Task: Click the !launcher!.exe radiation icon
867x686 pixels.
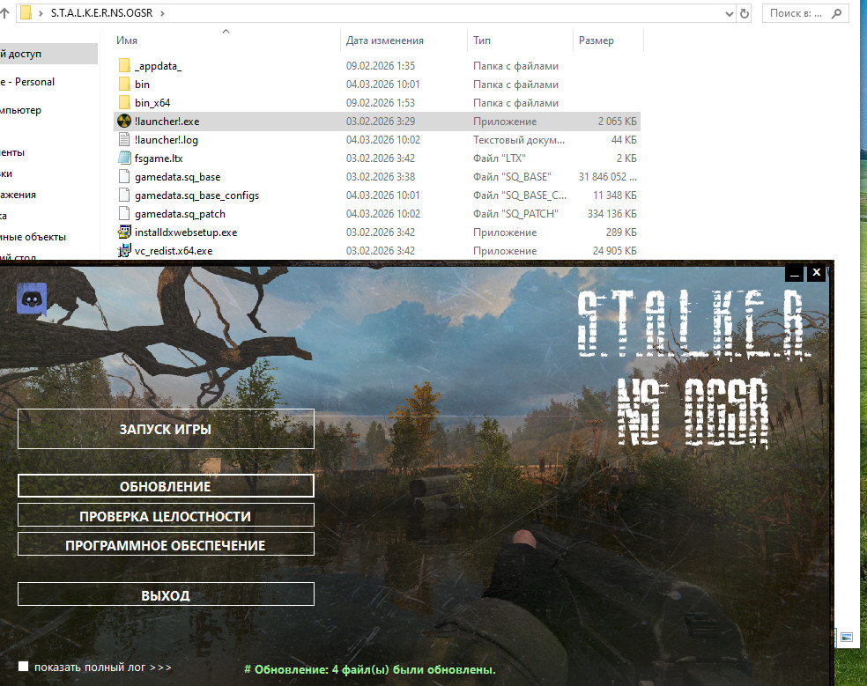Action: pos(124,122)
